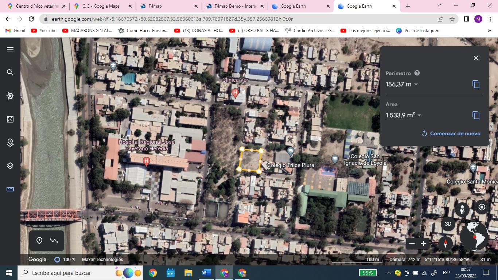
Task: Open the map style layers icon
Action: coord(10,166)
